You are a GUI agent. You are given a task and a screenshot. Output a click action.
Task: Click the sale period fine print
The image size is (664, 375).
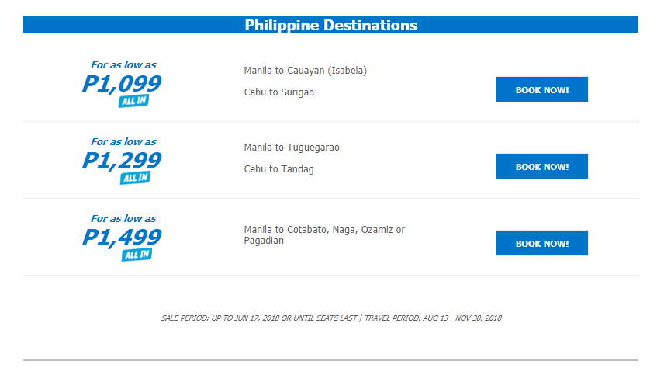[259, 318]
